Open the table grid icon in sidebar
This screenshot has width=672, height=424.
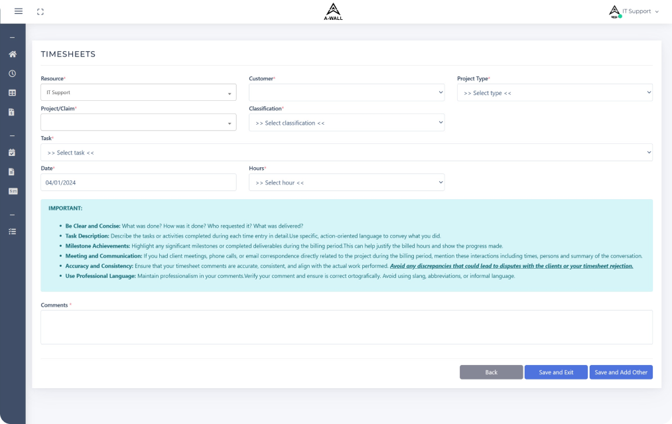(x=12, y=93)
